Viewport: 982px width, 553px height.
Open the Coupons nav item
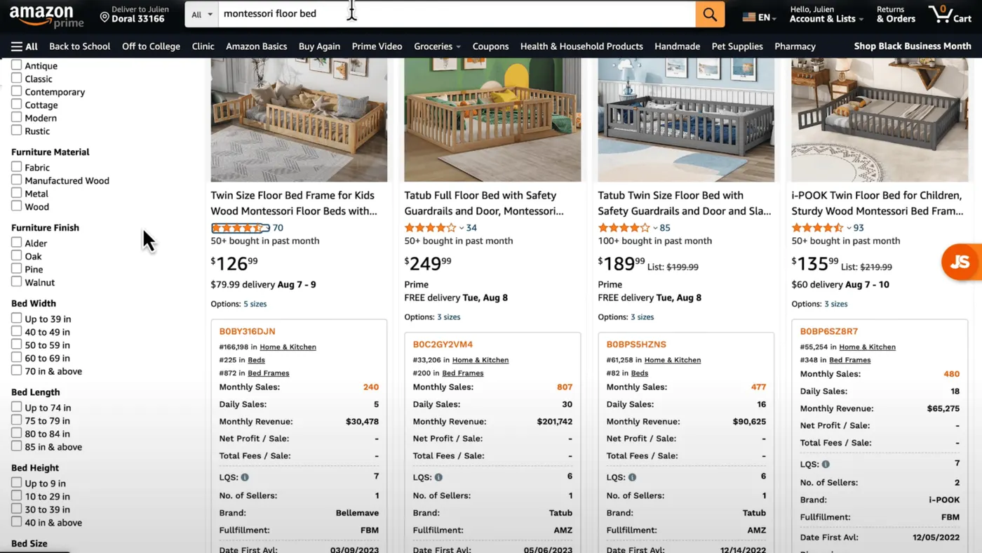click(x=490, y=46)
